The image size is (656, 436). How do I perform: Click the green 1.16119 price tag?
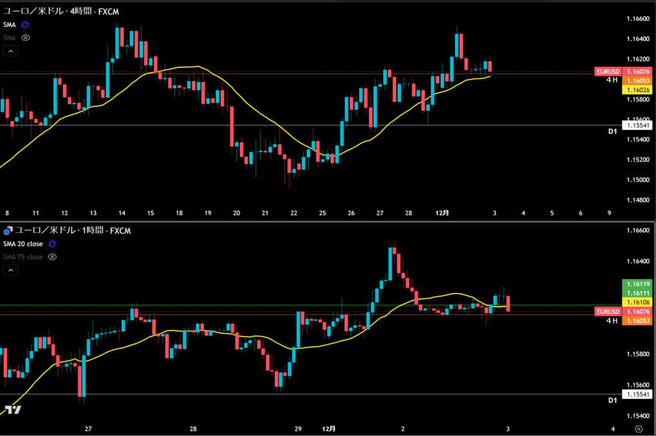point(637,283)
